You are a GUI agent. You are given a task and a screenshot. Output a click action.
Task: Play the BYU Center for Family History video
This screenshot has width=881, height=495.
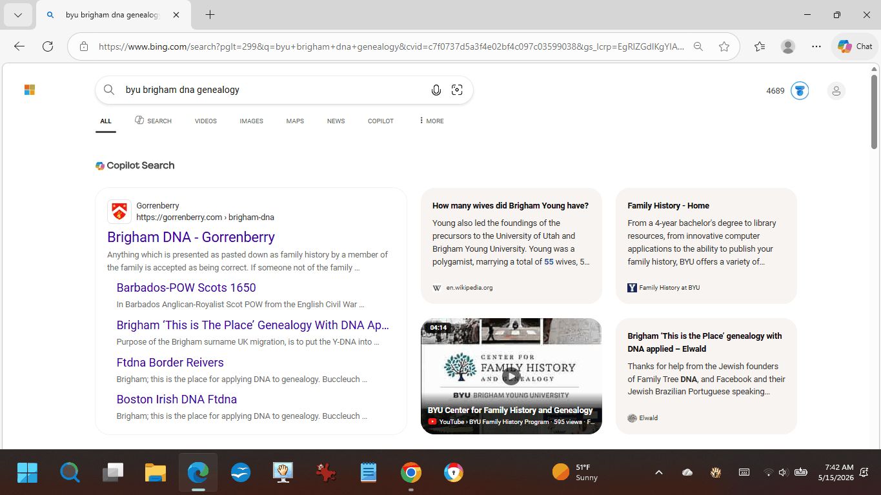point(511,376)
